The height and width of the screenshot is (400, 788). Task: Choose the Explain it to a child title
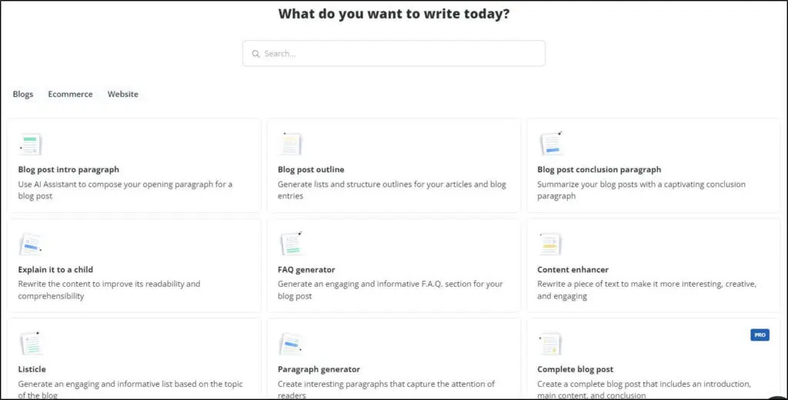tap(55, 270)
